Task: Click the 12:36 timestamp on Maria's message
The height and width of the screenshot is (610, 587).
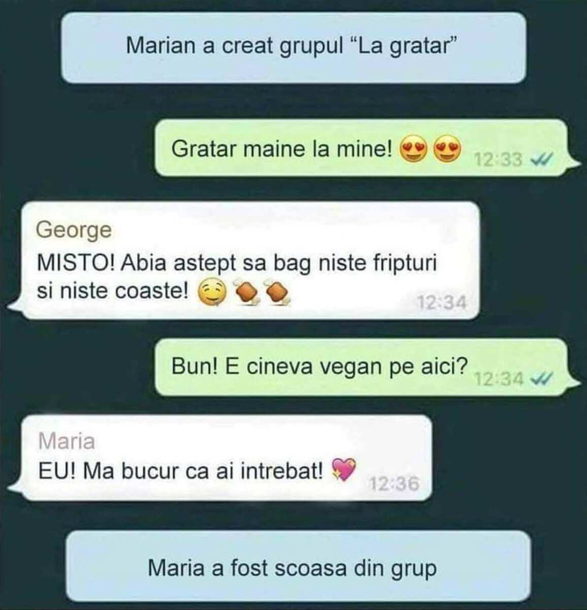Action: (x=395, y=484)
